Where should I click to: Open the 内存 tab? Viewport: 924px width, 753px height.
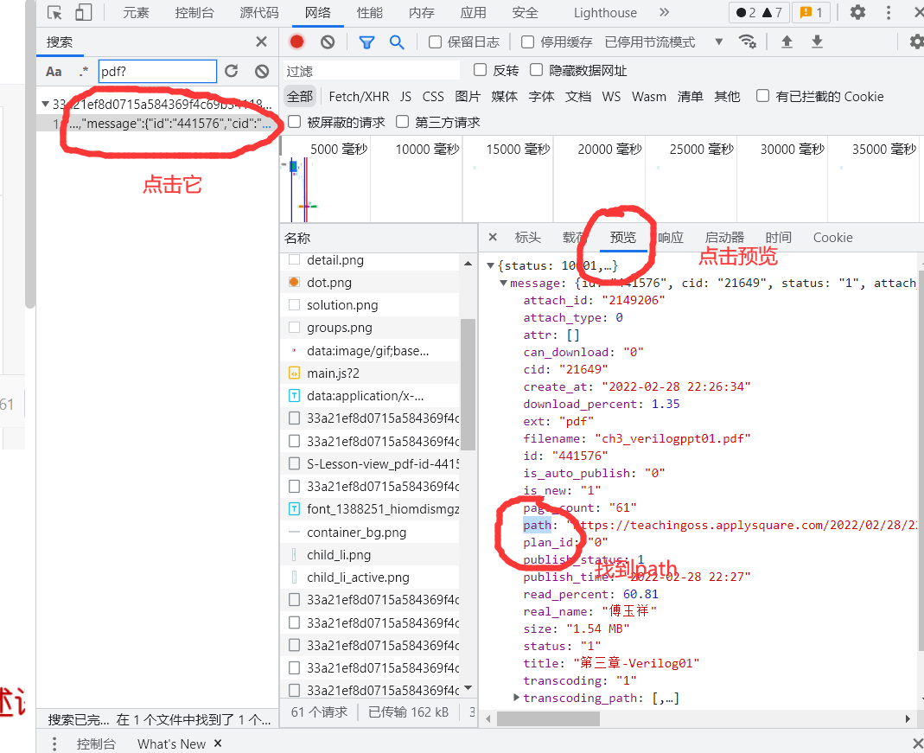(x=421, y=12)
